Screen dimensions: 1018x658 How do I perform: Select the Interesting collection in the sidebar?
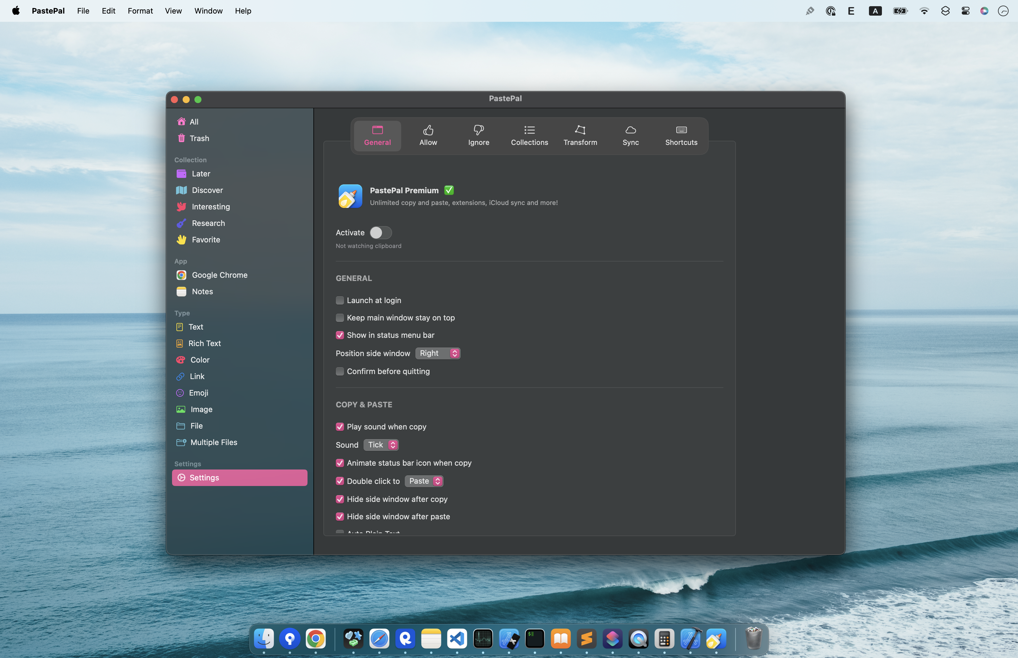pos(210,207)
